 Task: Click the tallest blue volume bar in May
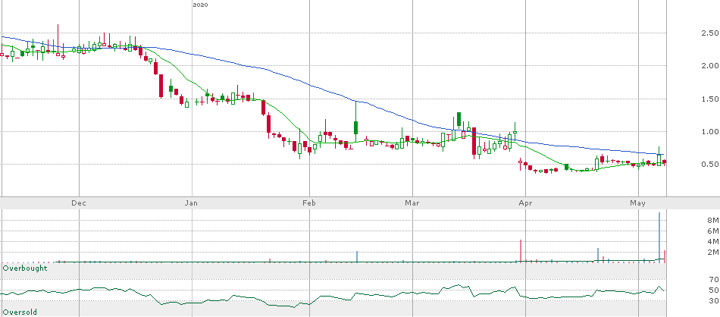(x=660, y=237)
